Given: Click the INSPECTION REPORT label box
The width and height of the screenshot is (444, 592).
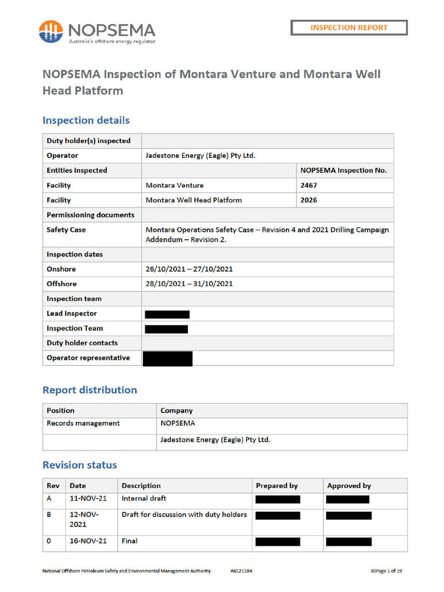Looking at the screenshot, I should (x=349, y=28).
